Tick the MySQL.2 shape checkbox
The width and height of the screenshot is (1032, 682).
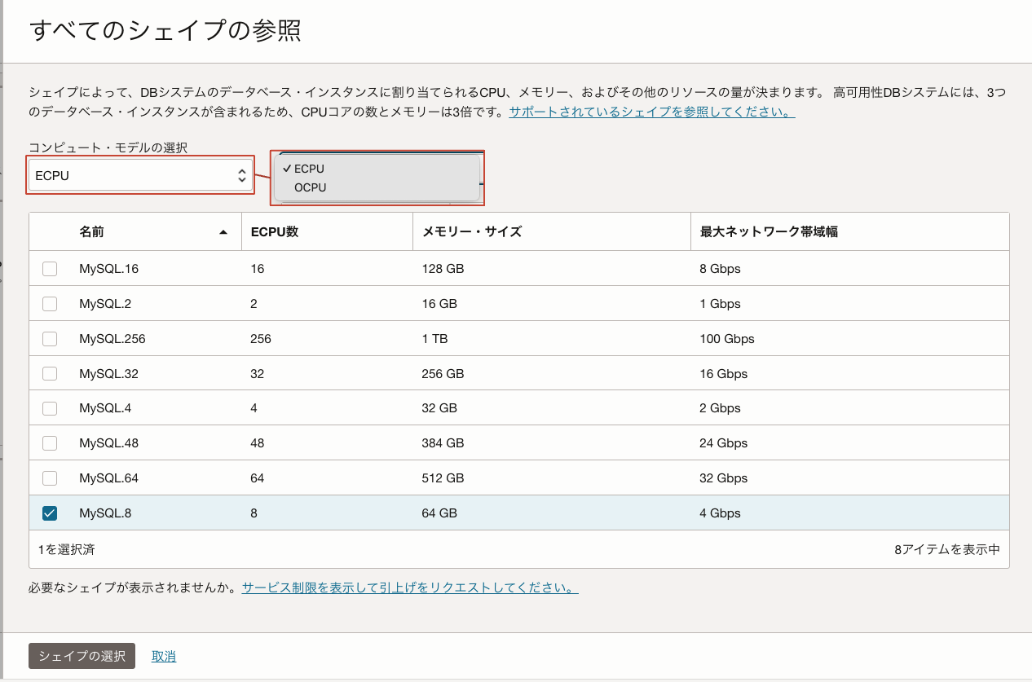(x=50, y=303)
